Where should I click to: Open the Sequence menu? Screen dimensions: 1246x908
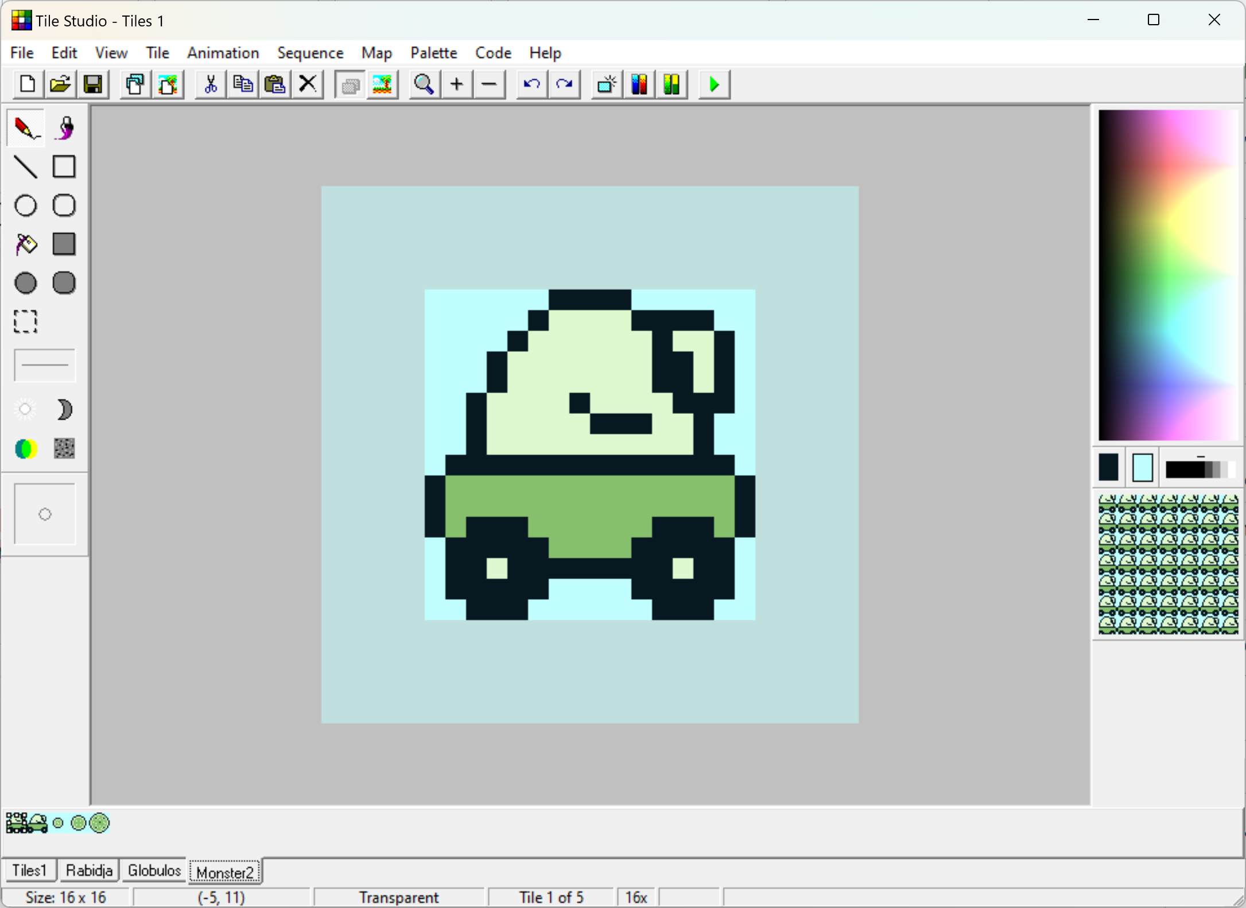tap(310, 53)
